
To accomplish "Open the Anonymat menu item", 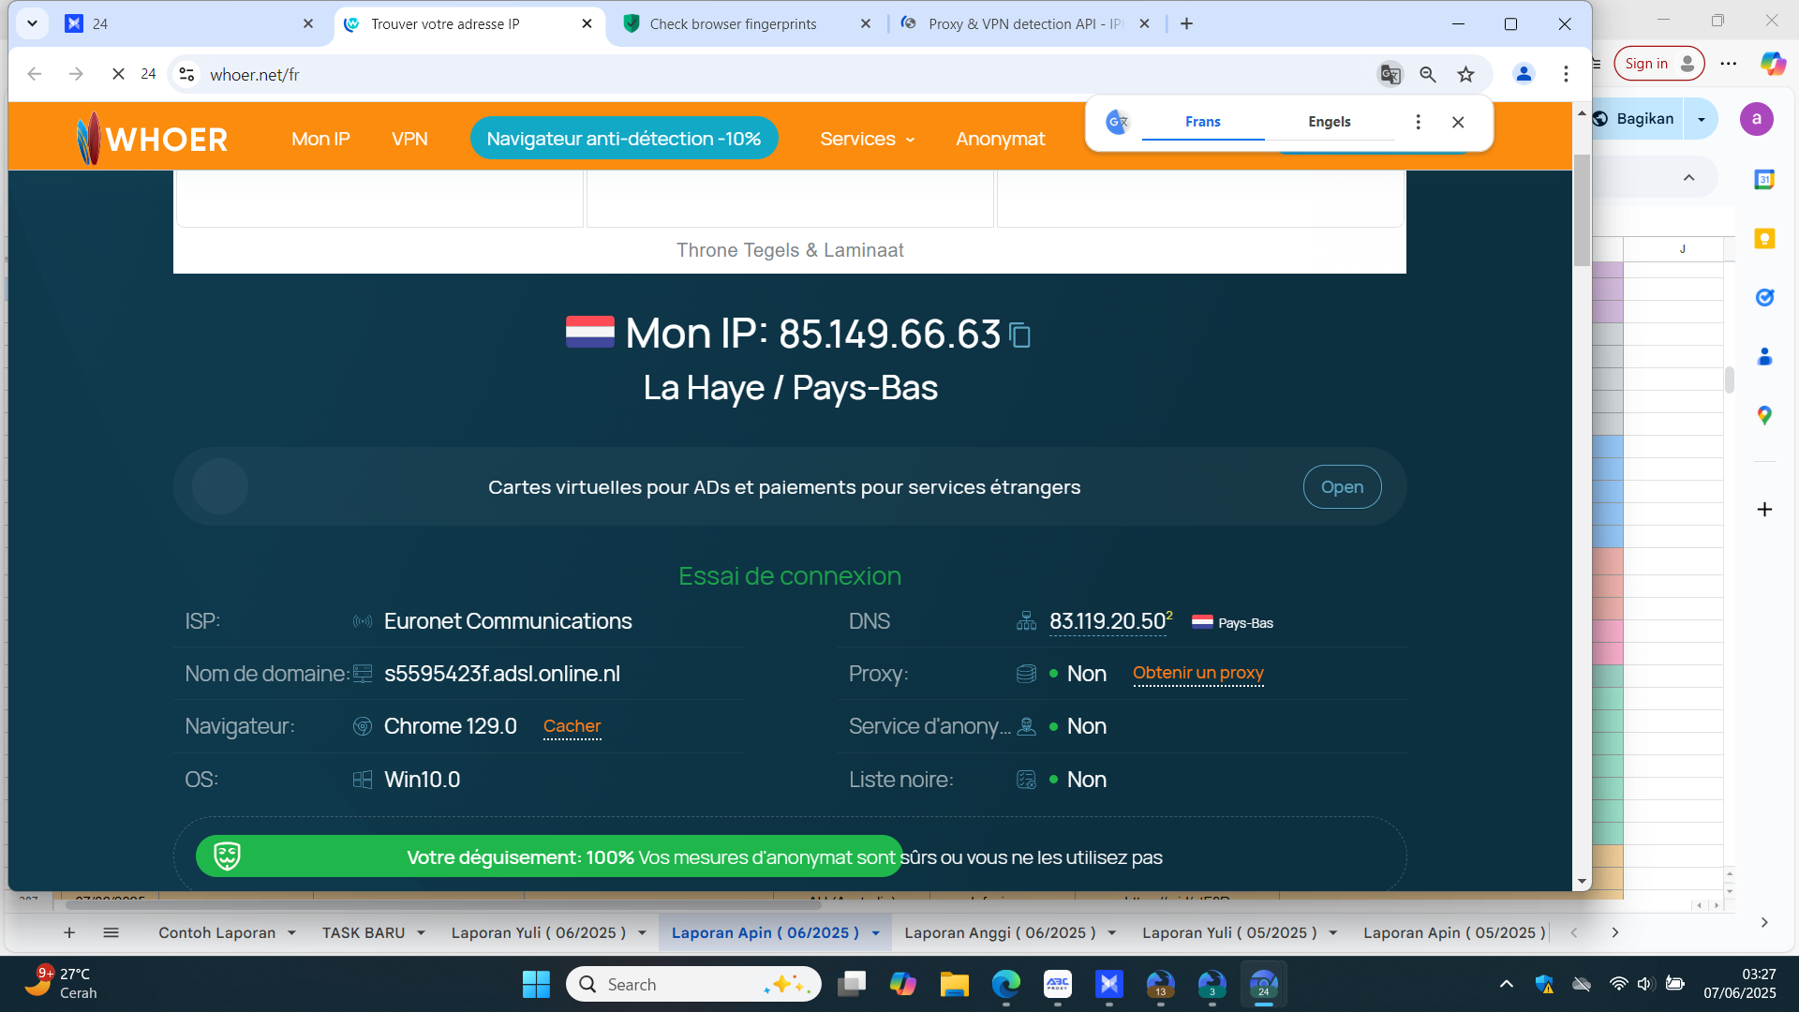I will 1000,139.
